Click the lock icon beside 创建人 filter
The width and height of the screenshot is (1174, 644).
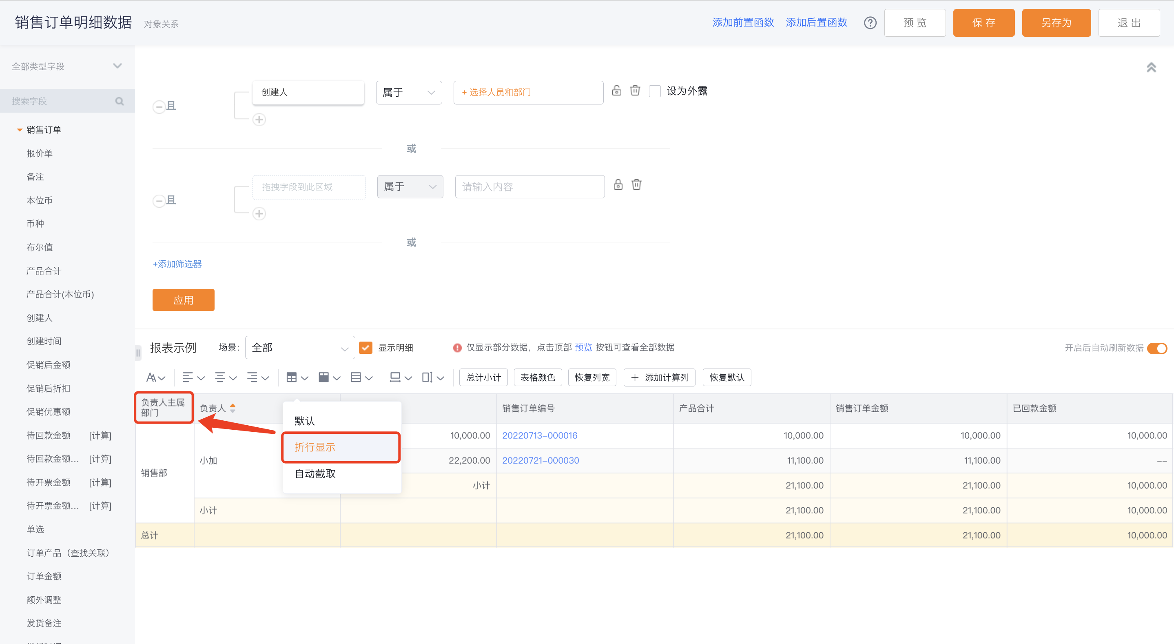616,90
